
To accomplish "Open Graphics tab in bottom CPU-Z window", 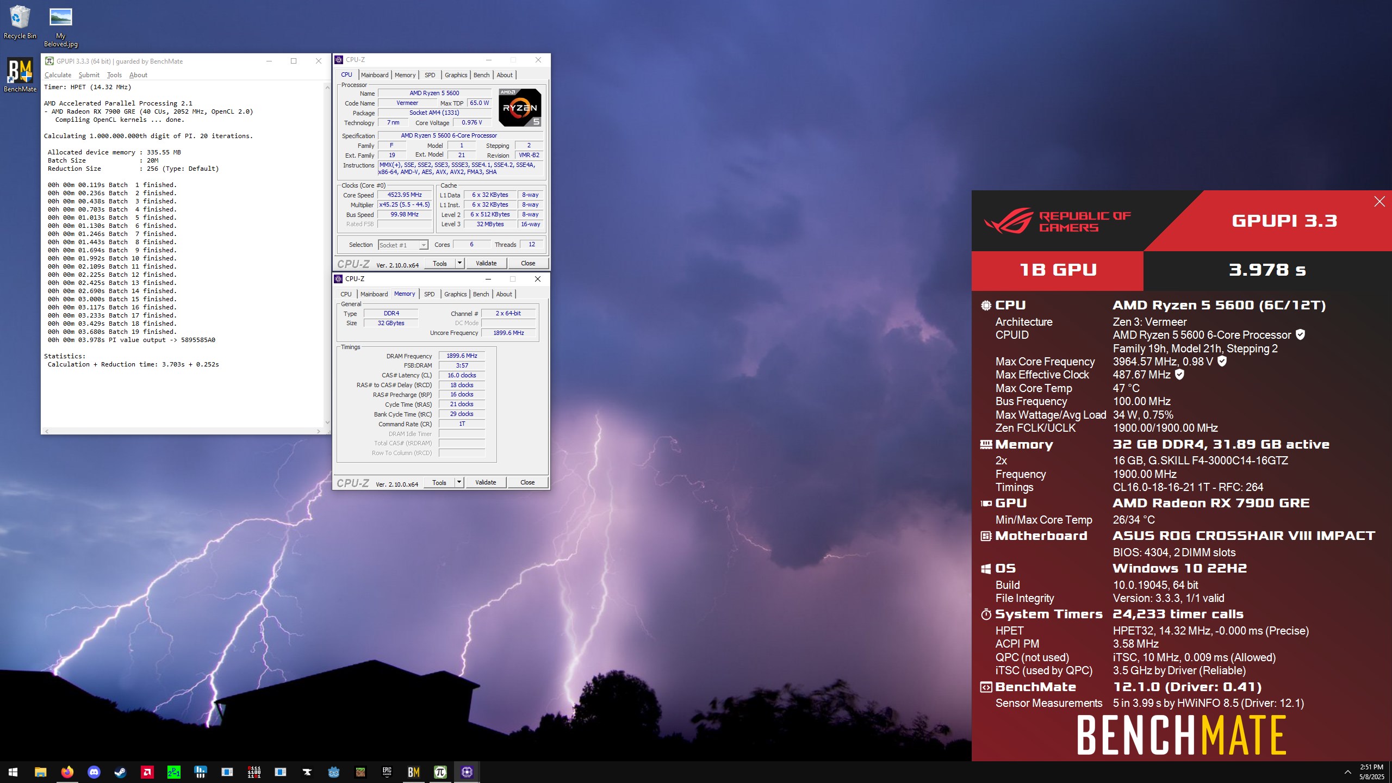I will [455, 294].
